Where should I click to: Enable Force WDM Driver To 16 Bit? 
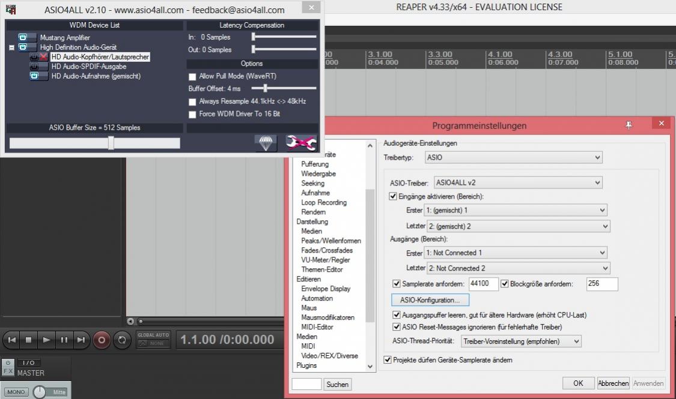[192, 115]
